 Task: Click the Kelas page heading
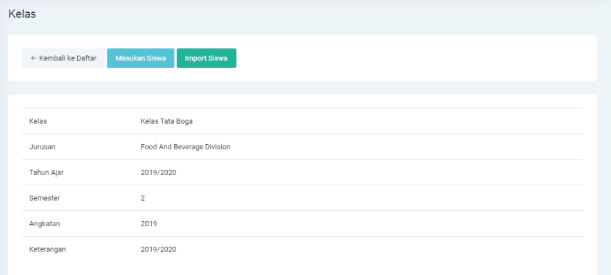(x=22, y=14)
